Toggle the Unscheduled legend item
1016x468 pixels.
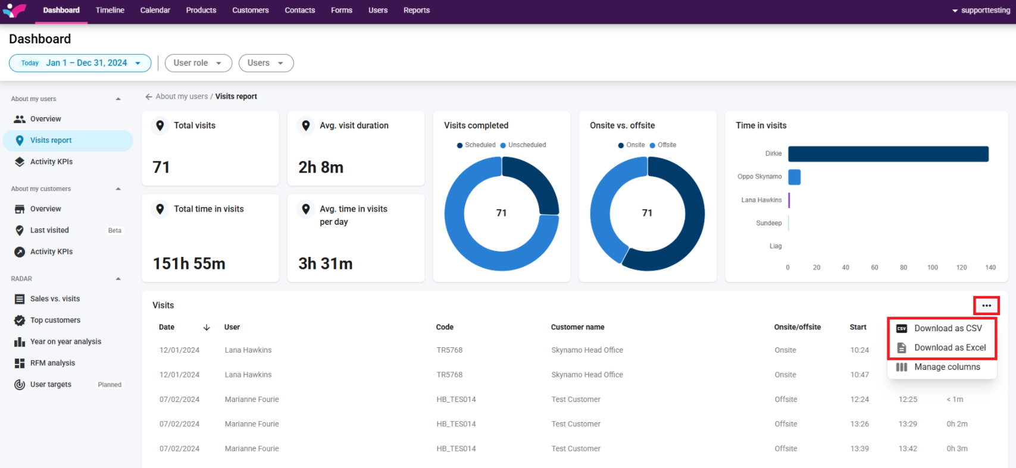click(523, 145)
